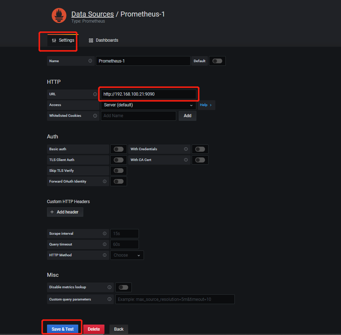Click the Add header button
Image resolution: width=341 pixels, height=335 pixels.
point(65,212)
